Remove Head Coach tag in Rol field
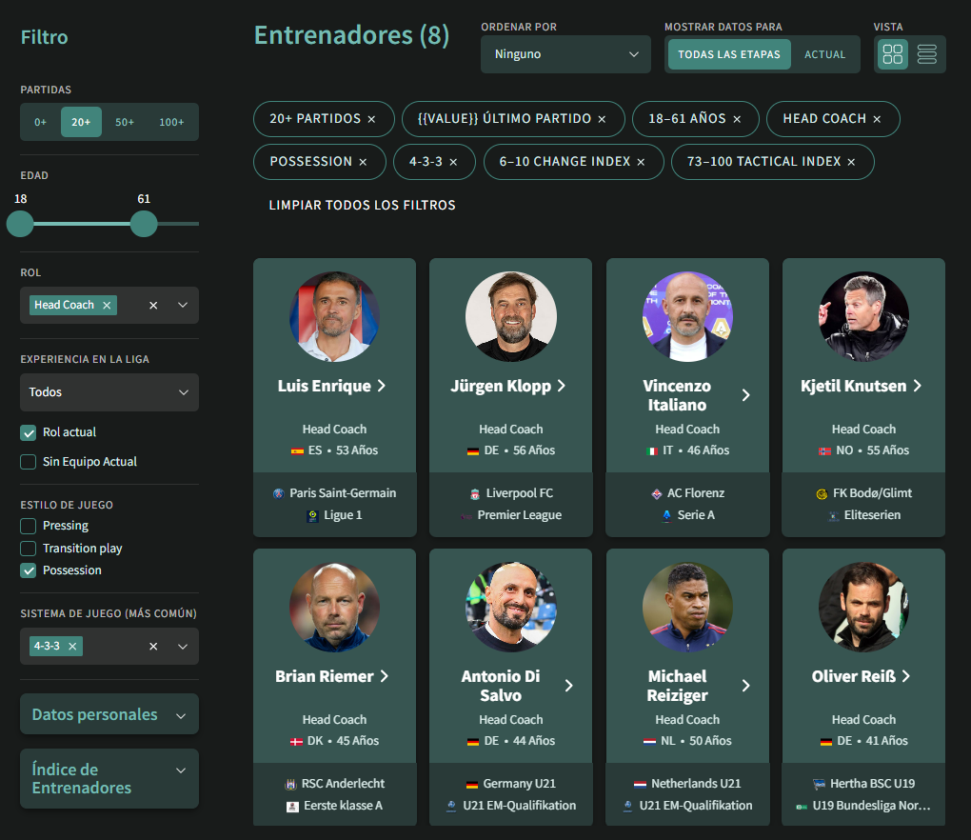971x840 pixels. 107,305
